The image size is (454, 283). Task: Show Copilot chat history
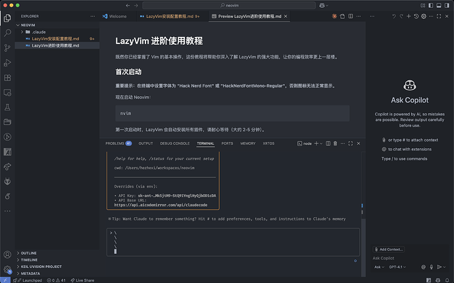pyautogui.click(x=416, y=16)
